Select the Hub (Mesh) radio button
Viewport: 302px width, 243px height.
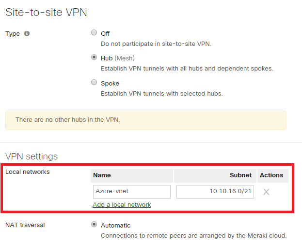(94, 57)
